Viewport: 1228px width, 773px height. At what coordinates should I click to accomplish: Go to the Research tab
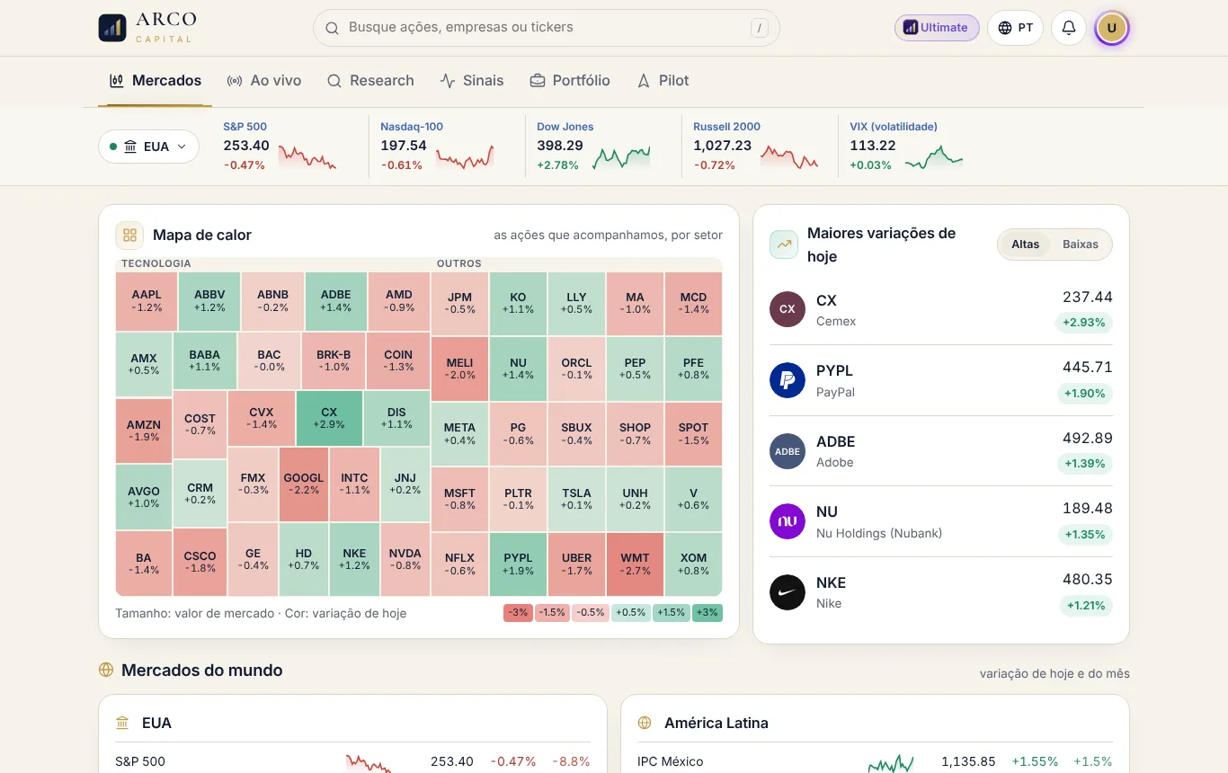click(370, 80)
